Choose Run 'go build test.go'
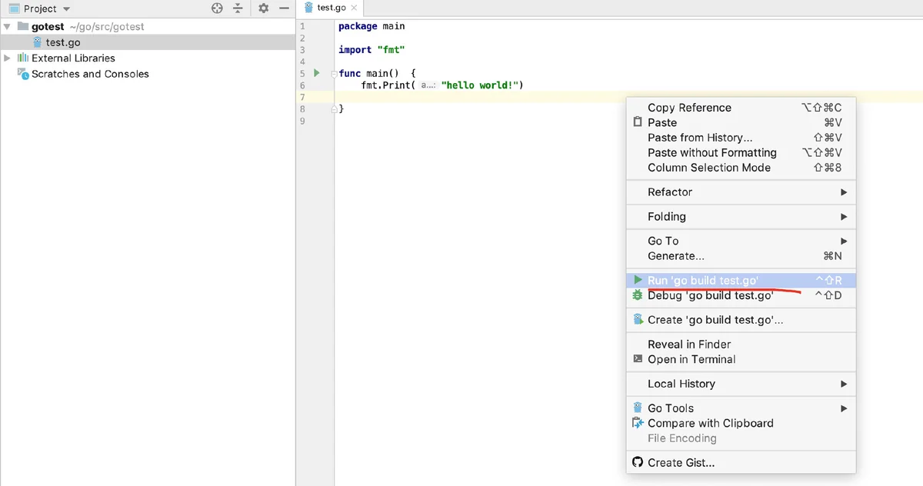 pos(703,281)
